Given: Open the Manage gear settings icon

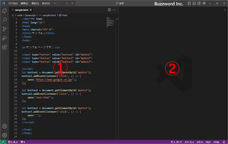Looking at the screenshot, I should [x=4, y=135].
